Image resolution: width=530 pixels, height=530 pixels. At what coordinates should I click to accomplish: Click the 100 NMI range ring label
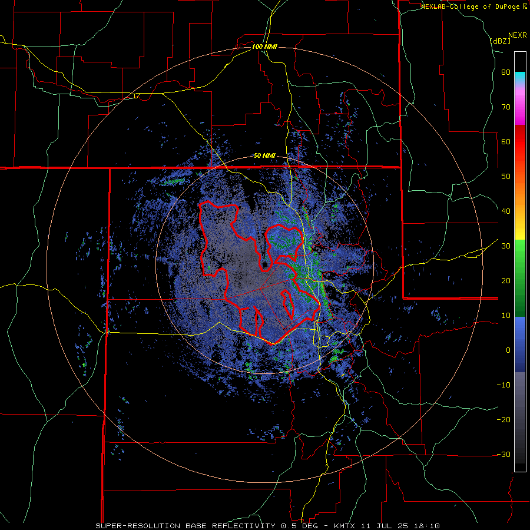pyautogui.click(x=264, y=47)
